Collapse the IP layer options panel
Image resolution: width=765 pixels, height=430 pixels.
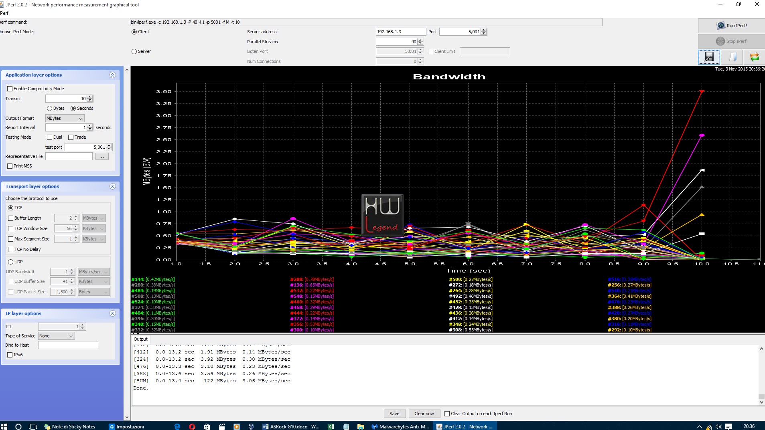coord(113,313)
